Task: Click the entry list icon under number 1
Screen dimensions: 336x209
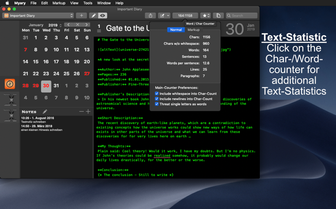Action: click(99, 31)
